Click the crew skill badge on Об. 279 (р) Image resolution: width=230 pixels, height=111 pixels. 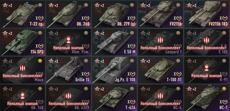[x=132, y=5]
